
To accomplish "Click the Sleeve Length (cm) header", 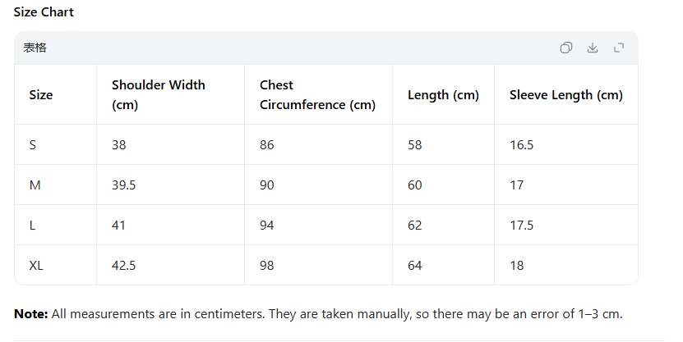I will point(565,95).
